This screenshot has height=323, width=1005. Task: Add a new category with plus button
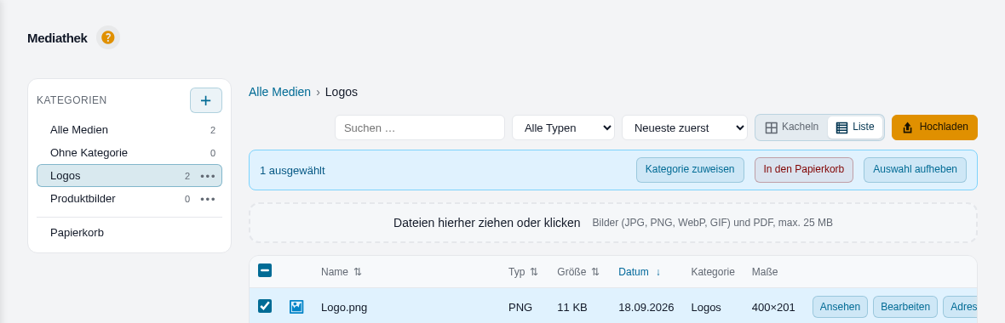206,100
